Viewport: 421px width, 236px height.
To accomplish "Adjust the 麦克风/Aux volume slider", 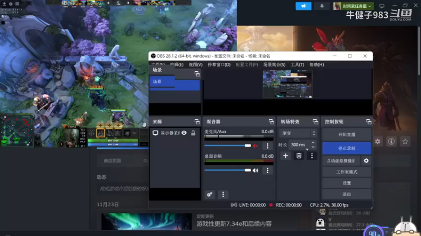I will [227, 146].
